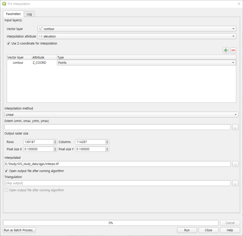This screenshot has height=236, width=243.
Task: Click the Columns value field 114287
Action: click(x=90, y=142)
